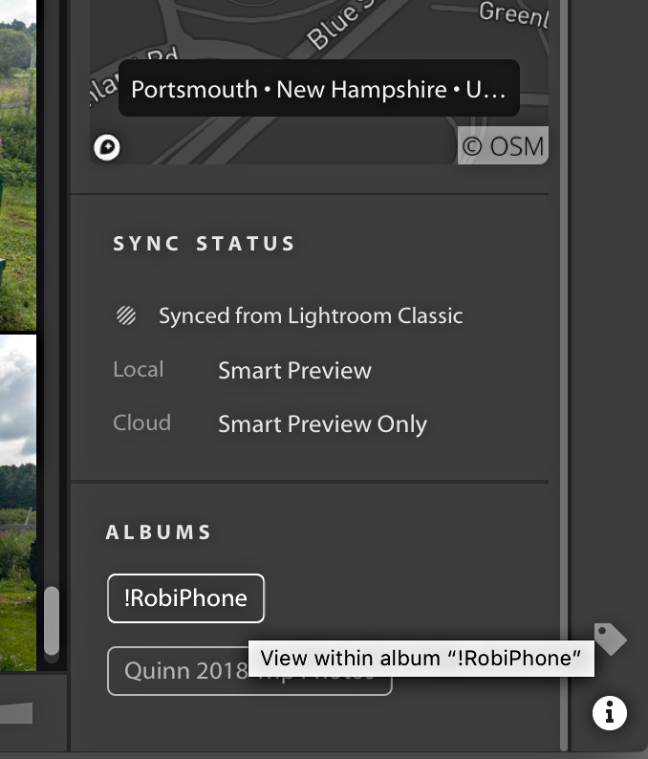Click the © OSM attribution link

click(503, 146)
